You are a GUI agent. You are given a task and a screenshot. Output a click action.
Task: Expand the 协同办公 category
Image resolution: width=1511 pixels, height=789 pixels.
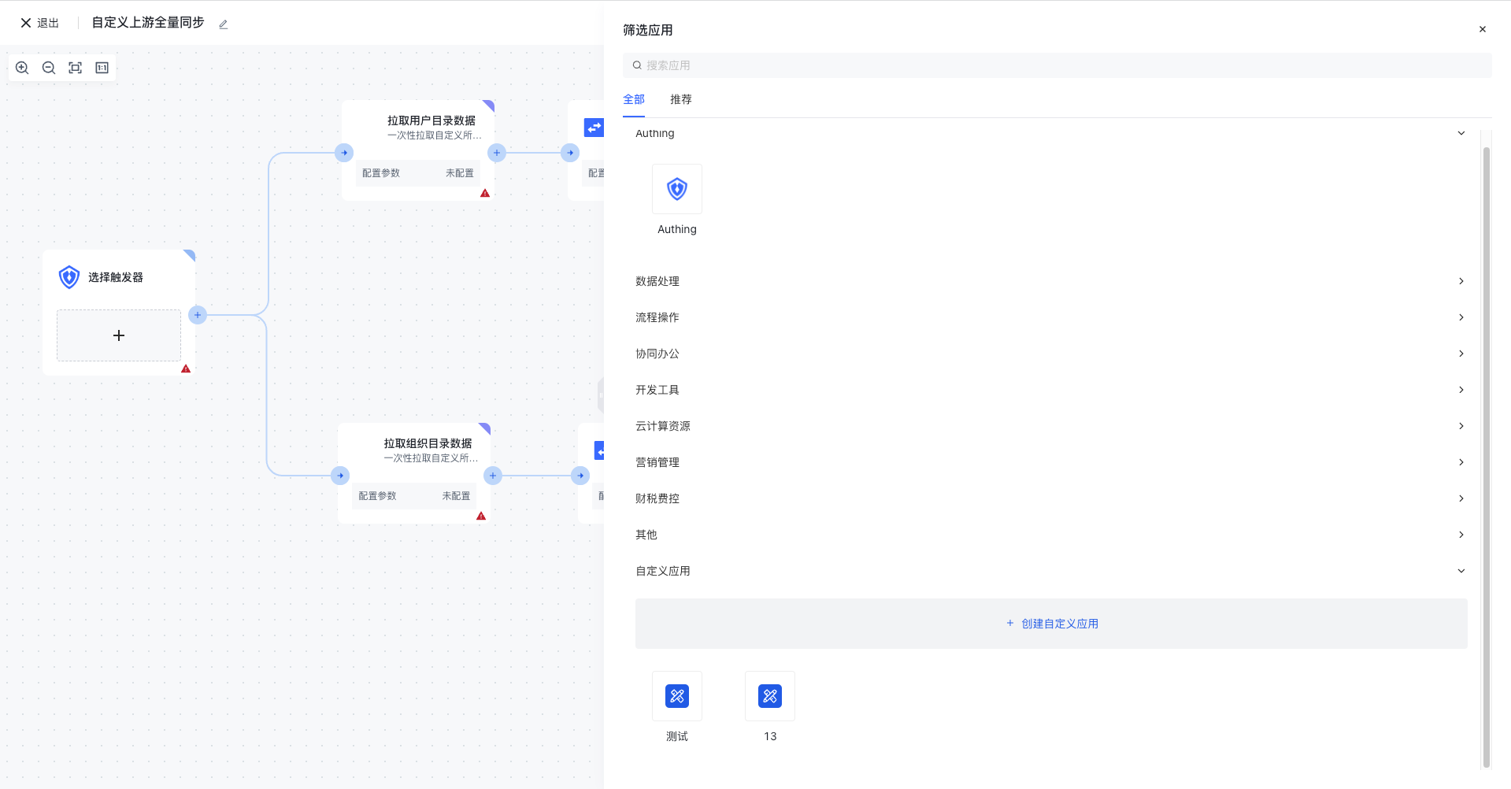[x=1050, y=354]
